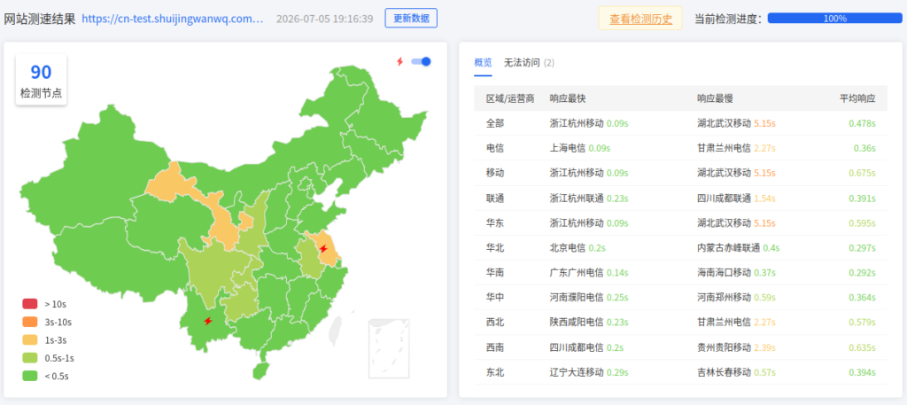907x405 pixels.
Task: Click the 0.595s average response value
Action: coord(863,222)
